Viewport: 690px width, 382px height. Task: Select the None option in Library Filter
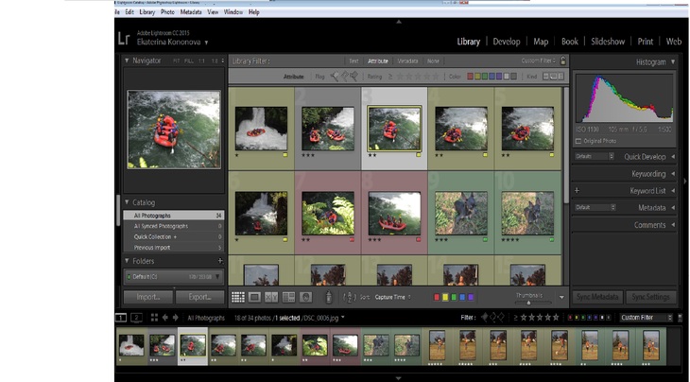point(433,61)
